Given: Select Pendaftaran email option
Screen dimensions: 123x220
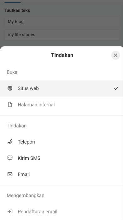Looking at the screenshot, I should click(x=61, y=211).
